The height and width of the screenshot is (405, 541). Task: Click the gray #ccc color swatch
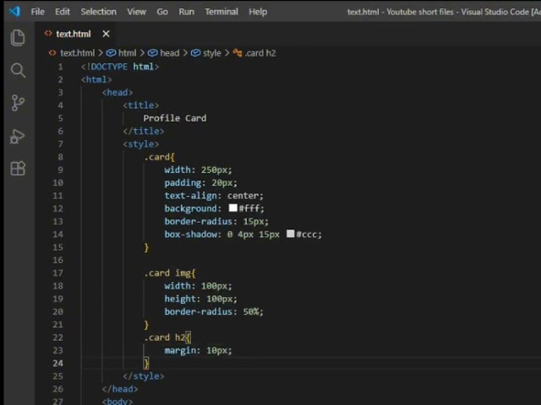pyautogui.click(x=291, y=234)
